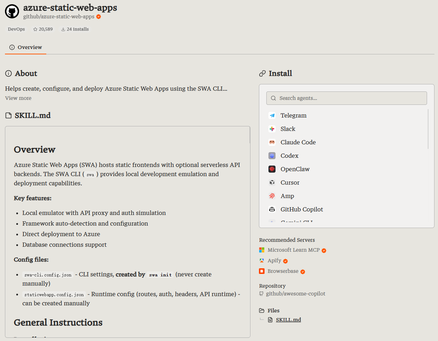The width and height of the screenshot is (438, 341).
Task: Click the folder icon beside Files
Action: click(262, 311)
